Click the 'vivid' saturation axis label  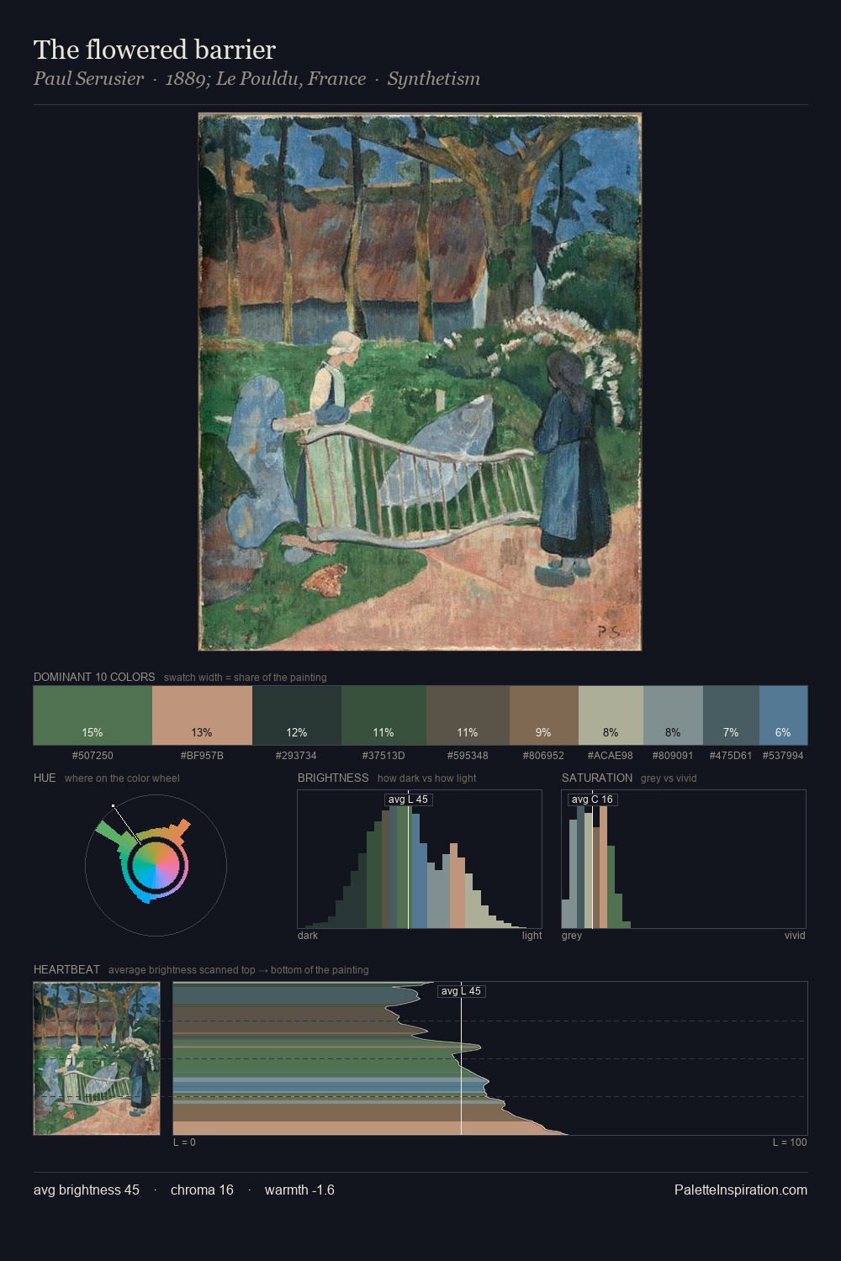(795, 936)
